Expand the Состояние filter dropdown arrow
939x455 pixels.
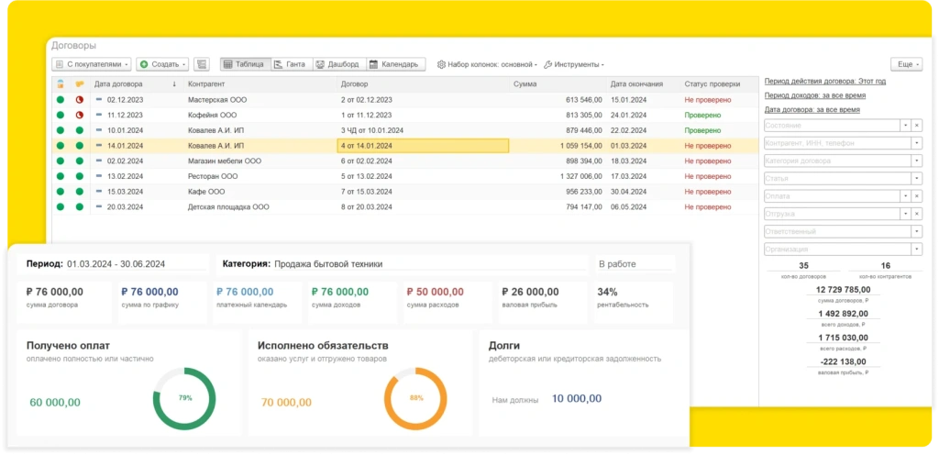pos(905,125)
